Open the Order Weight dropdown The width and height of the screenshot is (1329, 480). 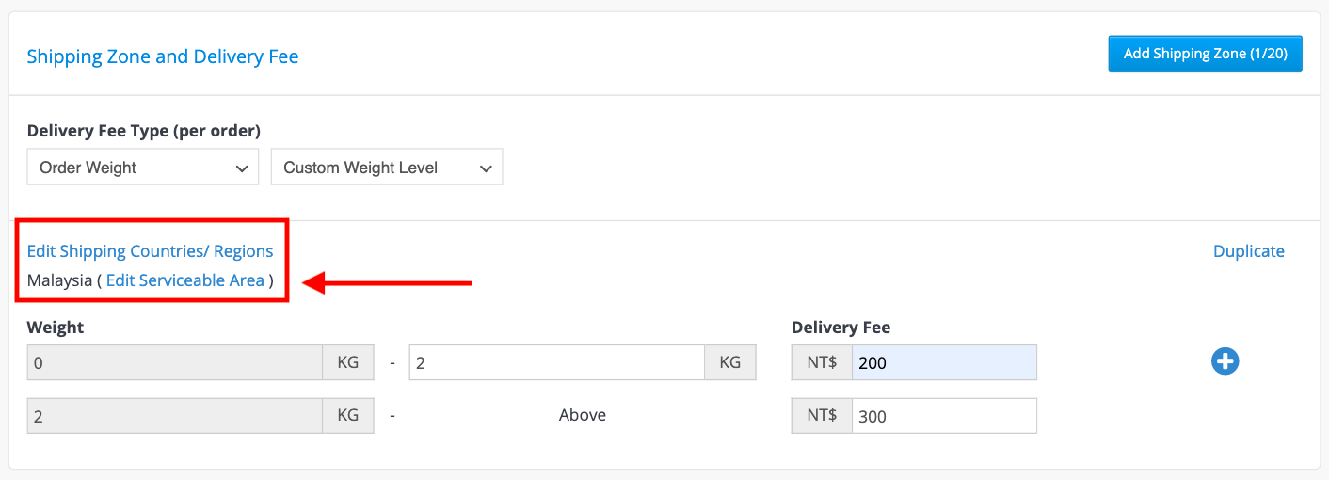coord(143,168)
